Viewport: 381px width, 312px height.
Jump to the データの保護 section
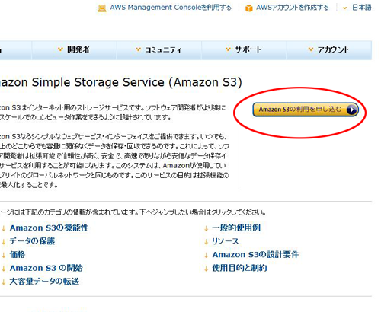click(32, 241)
